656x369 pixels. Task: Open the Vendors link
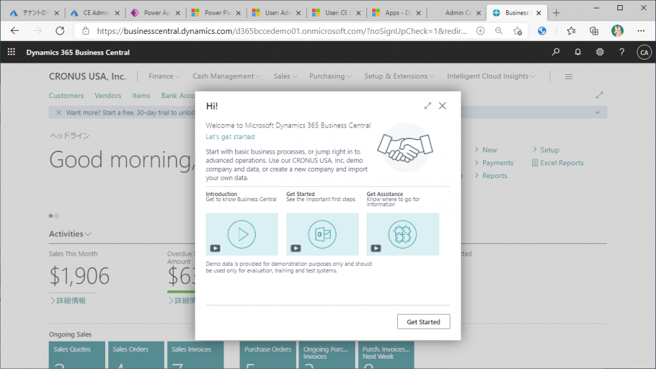click(x=108, y=95)
